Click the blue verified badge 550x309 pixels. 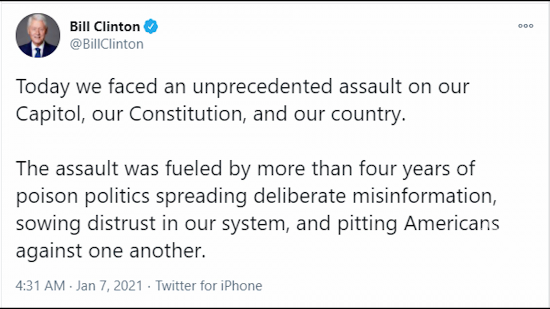click(151, 27)
